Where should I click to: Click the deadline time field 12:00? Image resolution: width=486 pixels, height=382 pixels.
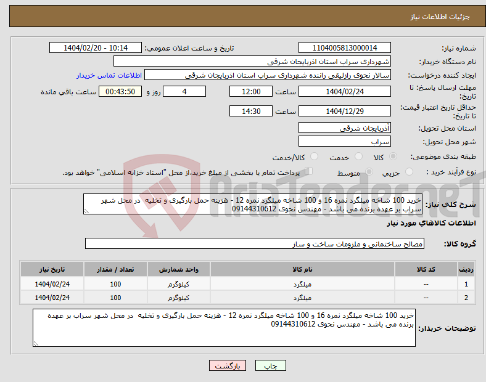[x=251, y=91]
